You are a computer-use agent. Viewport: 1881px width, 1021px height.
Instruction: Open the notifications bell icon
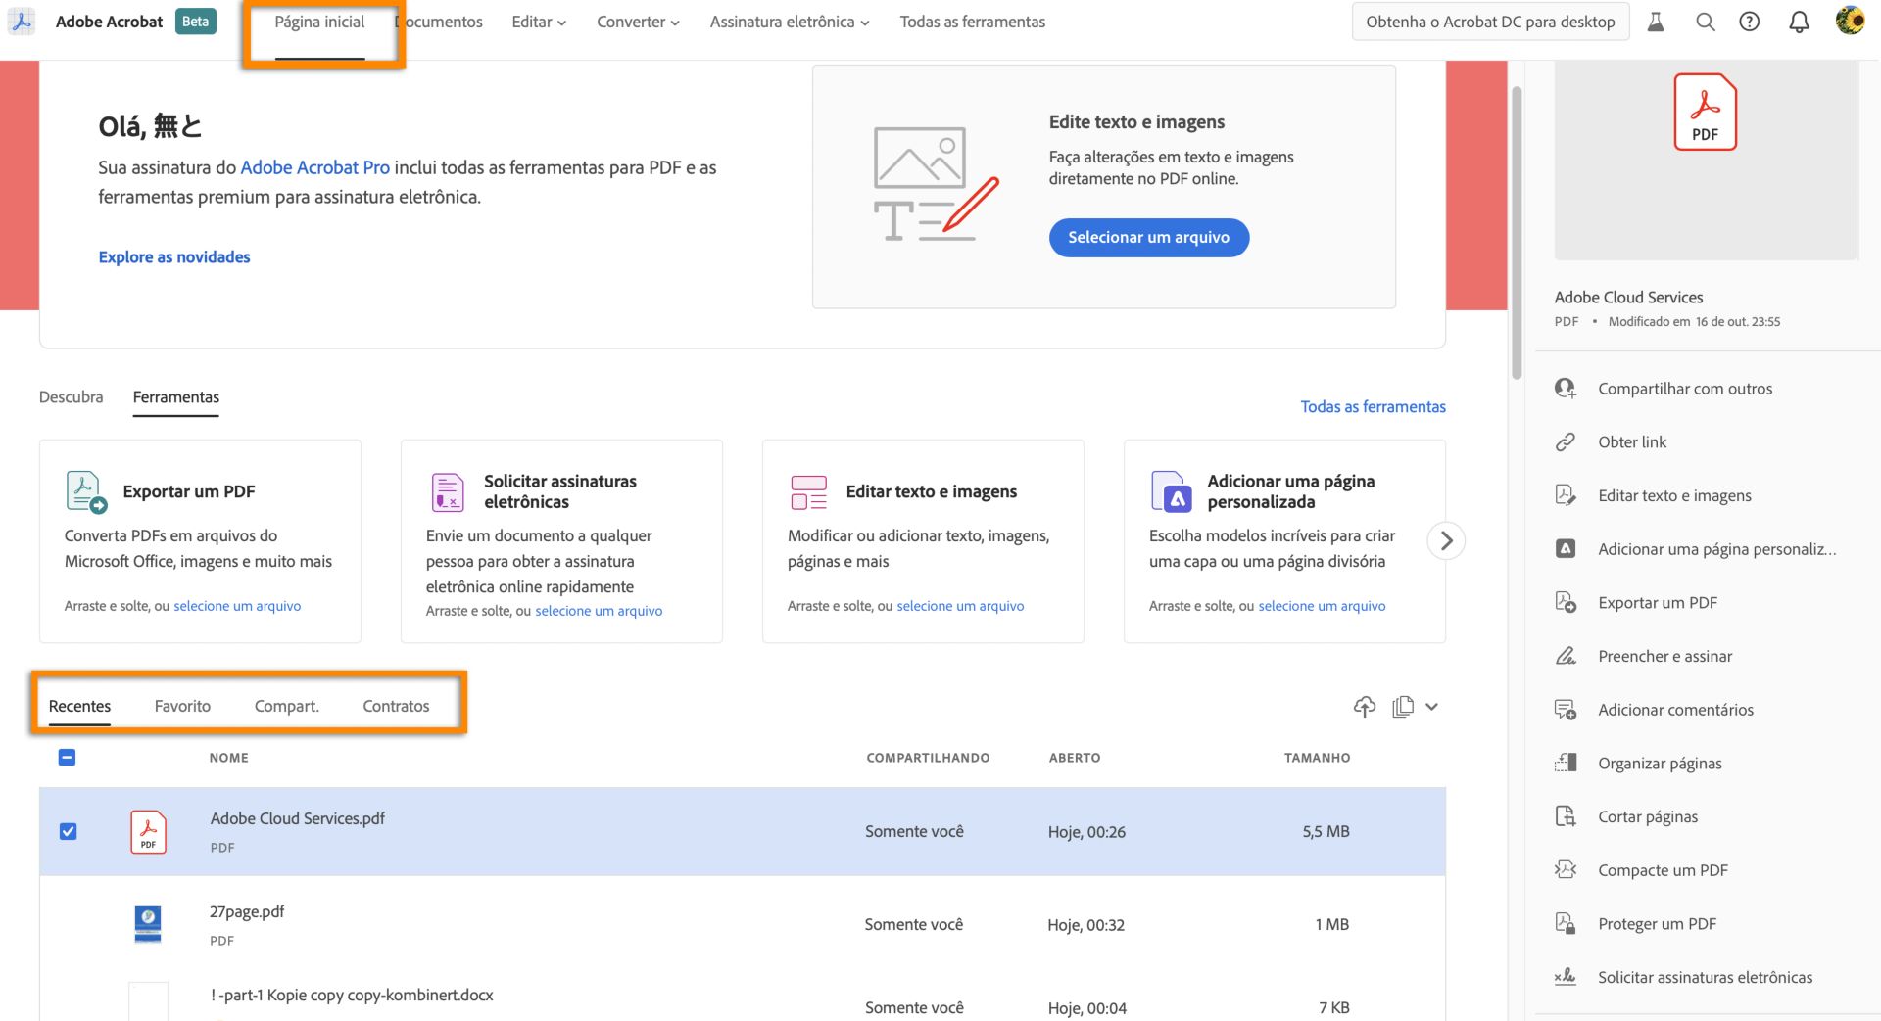[x=1799, y=22]
